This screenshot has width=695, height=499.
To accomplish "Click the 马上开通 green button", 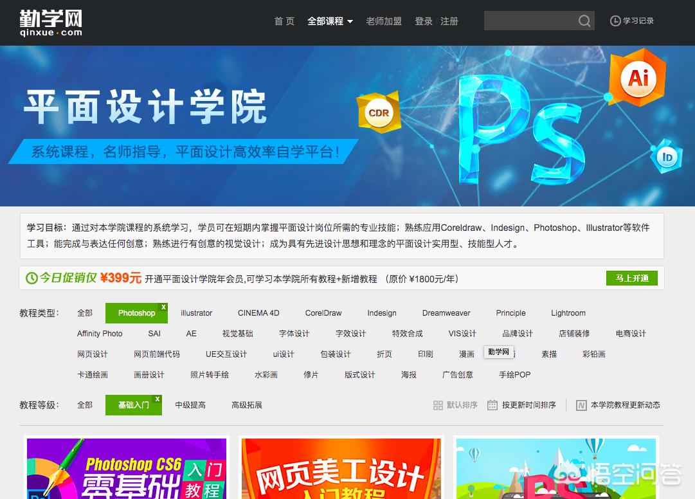I will pyautogui.click(x=632, y=278).
